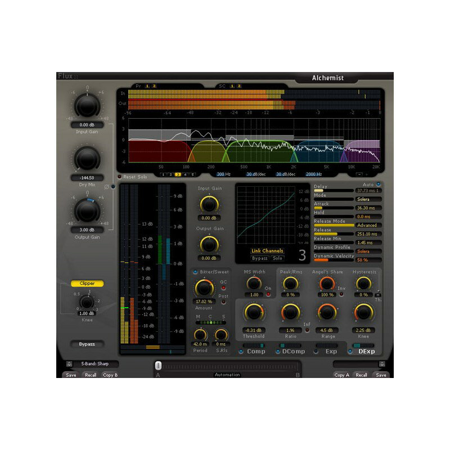Click the Ratio knob
This screenshot has height=450, width=450.
coord(290,312)
